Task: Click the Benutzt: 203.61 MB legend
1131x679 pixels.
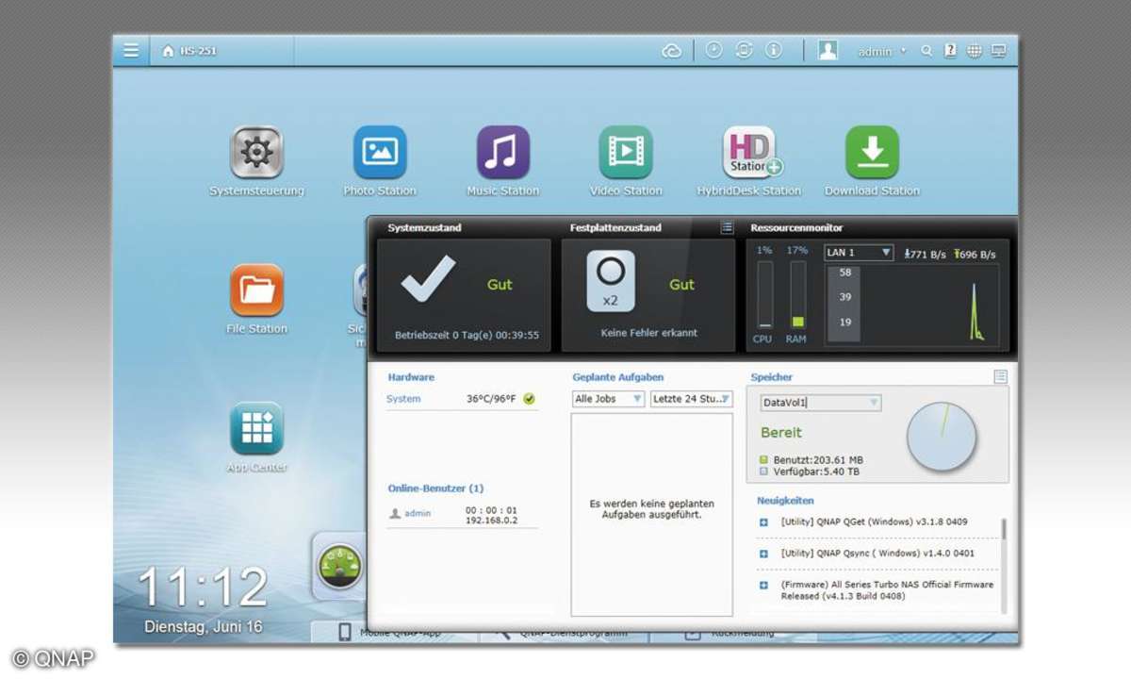Action: coord(811,459)
